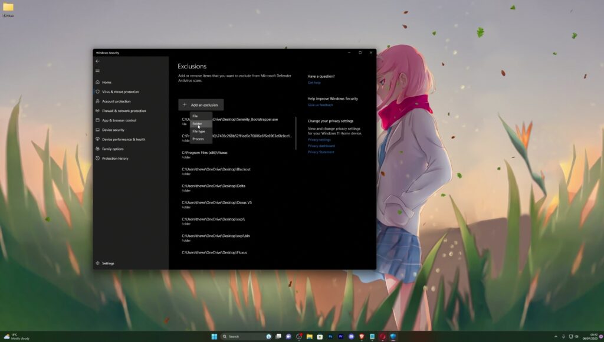The height and width of the screenshot is (342, 604).
Task: Choose File type from the exclusion menu
Action: (201, 131)
